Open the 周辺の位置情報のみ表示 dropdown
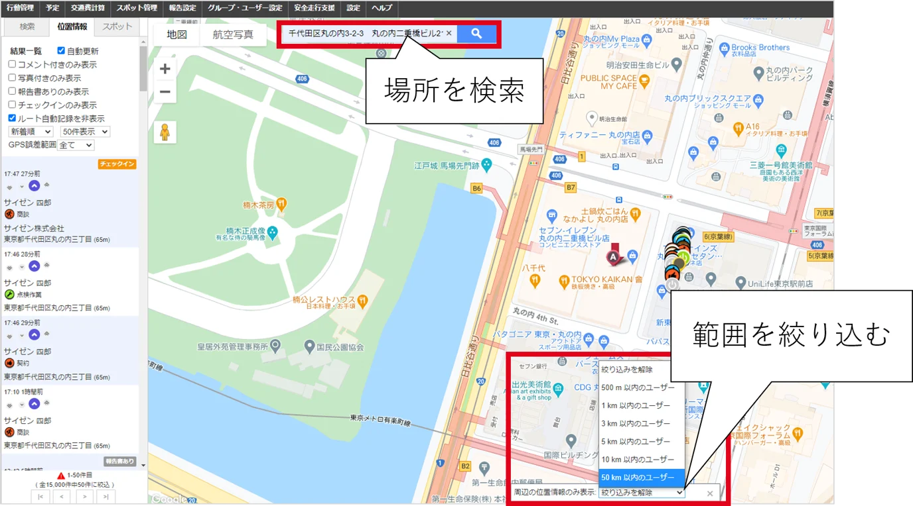913x506 pixels. pos(642,493)
